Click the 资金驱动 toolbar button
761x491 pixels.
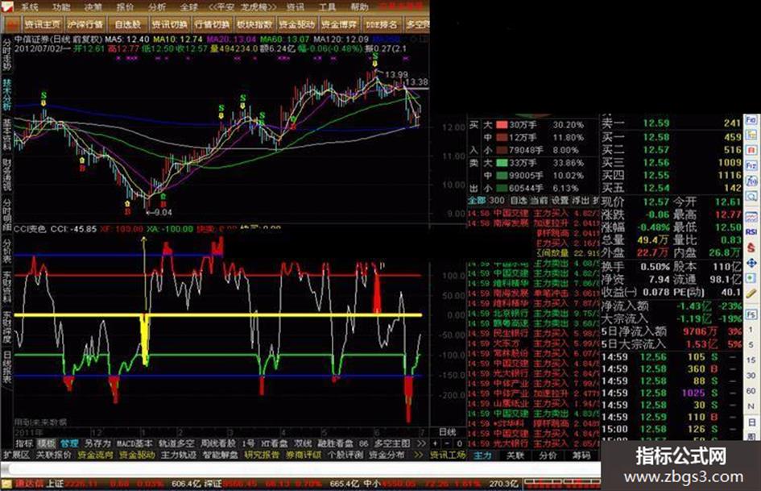[297, 24]
